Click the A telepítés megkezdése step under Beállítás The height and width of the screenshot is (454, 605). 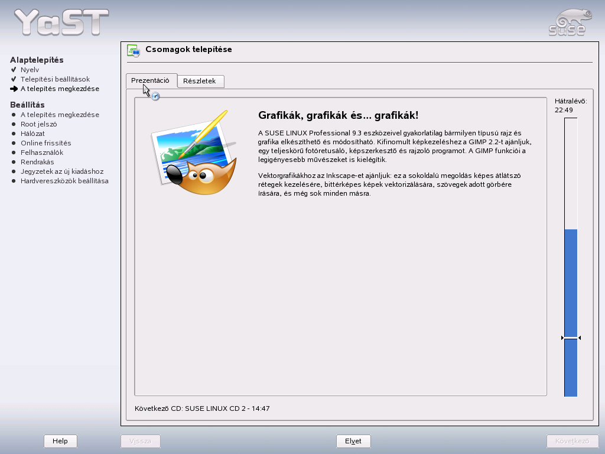pyautogui.click(x=60, y=115)
